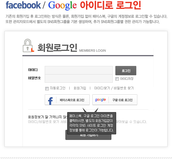Image resolution: width=172 pixels, height=159 pixels.
Task: Open the 회원가입 link
Action: (x=80, y=88)
